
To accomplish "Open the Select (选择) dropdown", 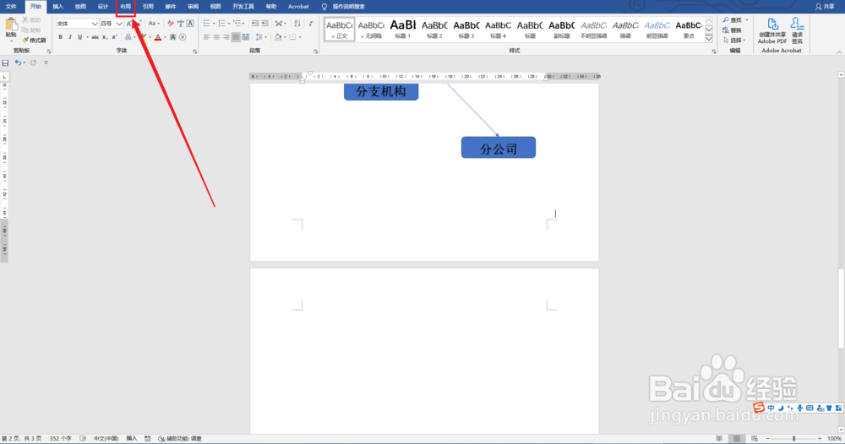I will (x=734, y=41).
